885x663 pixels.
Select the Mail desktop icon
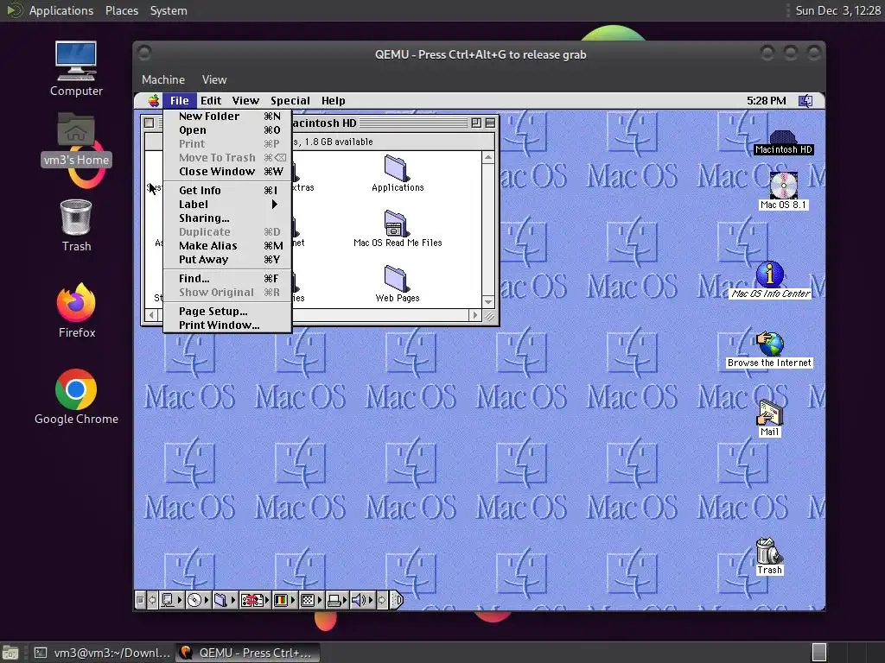click(769, 419)
